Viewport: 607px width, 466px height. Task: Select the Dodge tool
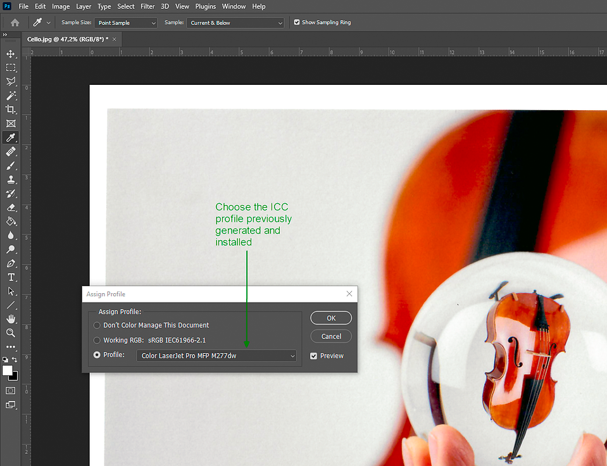coord(11,249)
